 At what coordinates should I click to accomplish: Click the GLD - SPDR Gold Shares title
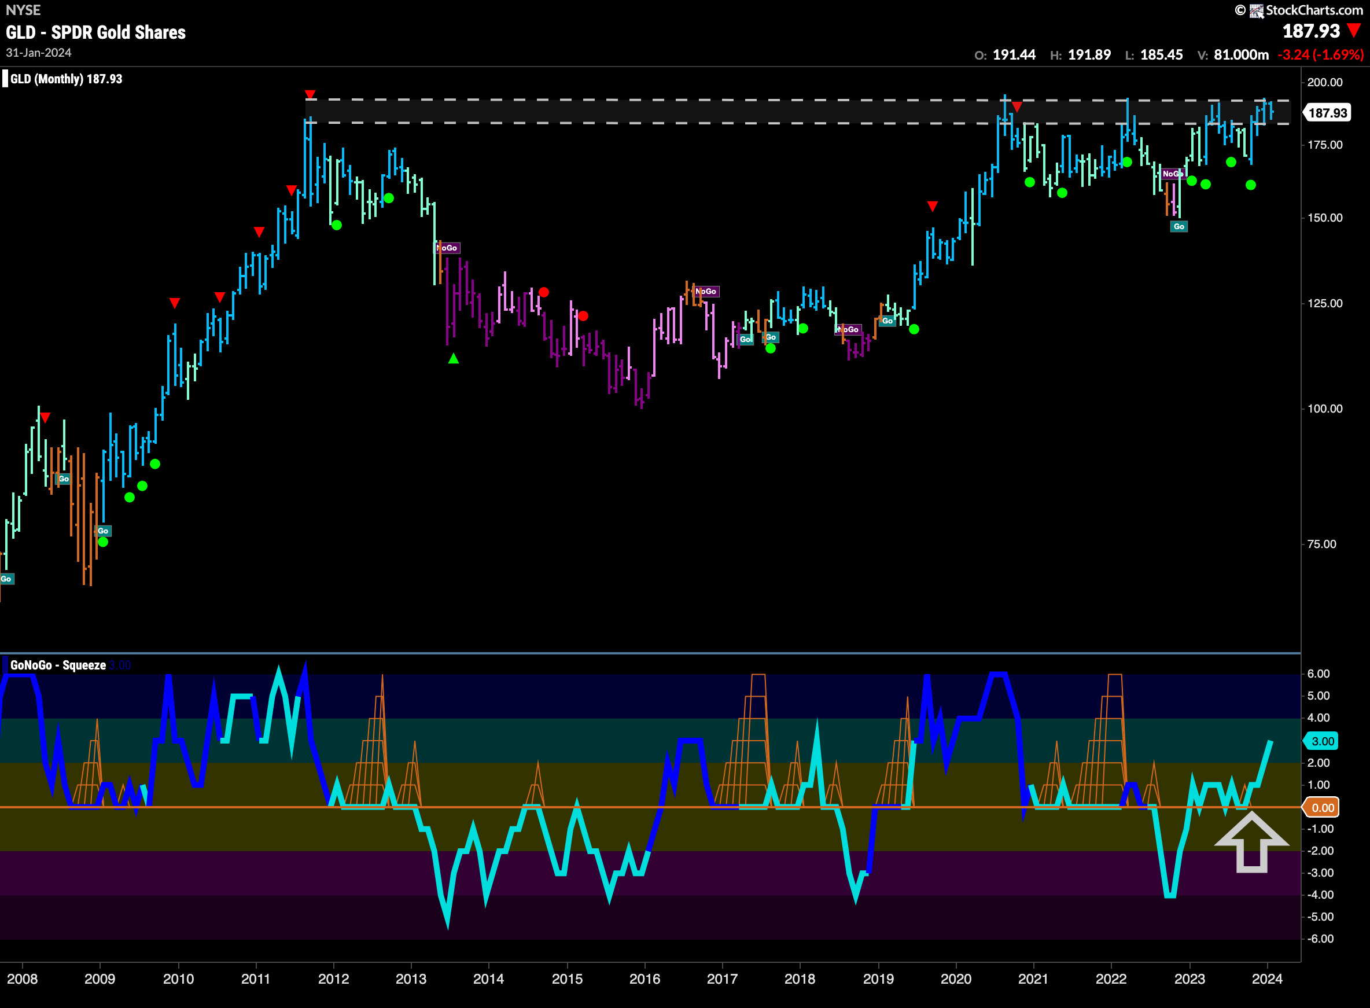click(96, 32)
